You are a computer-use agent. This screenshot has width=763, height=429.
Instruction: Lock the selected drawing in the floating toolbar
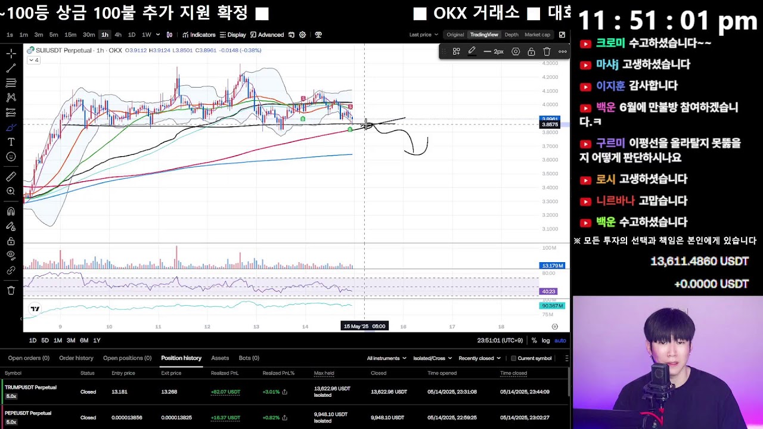coord(531,51)
